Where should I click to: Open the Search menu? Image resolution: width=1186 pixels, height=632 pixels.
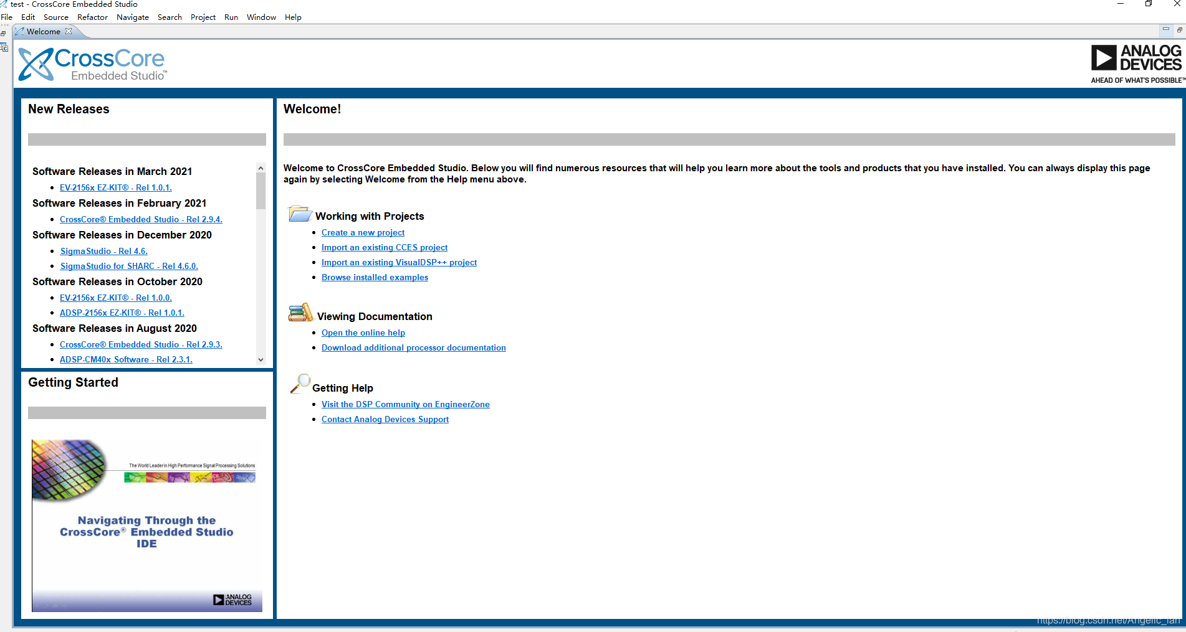point(170,17)
